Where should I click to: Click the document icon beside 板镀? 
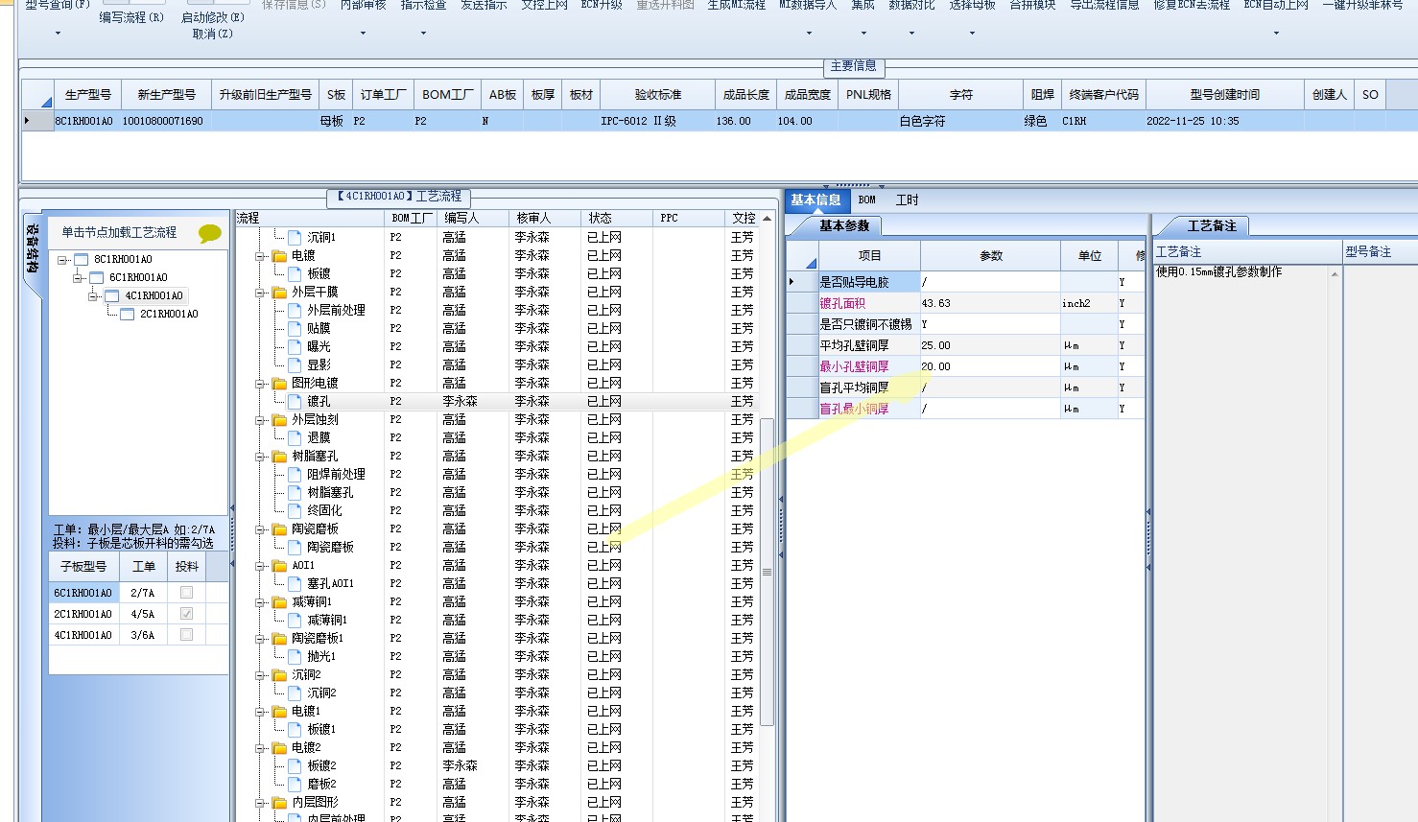click(295, 273)
